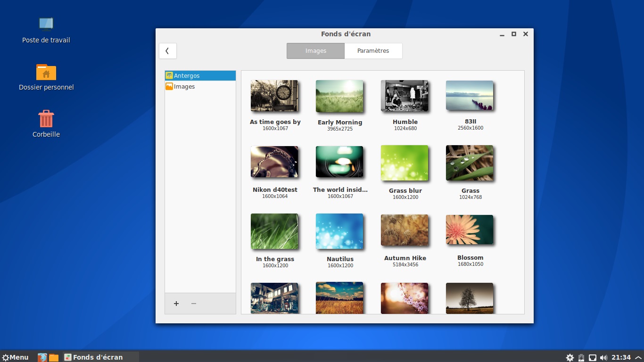This screenshot has width=644, height=362.
Task: Click the "2560x1600" resolution under 83II
Action: pos(471,128)
